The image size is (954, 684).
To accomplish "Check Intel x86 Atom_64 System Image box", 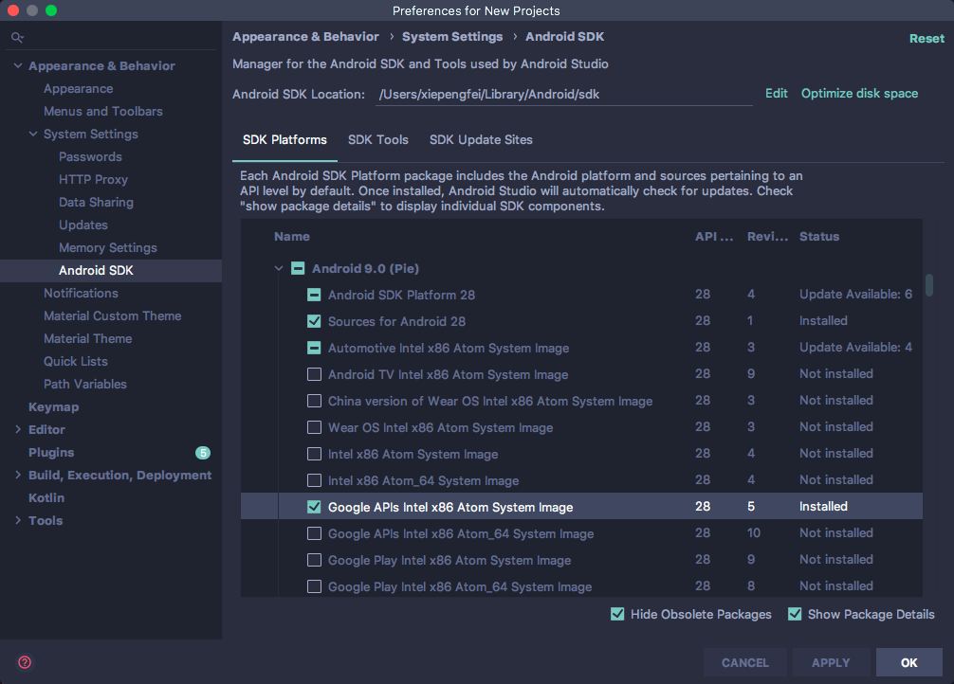I will pyautogui.click(x=314, y=480).
